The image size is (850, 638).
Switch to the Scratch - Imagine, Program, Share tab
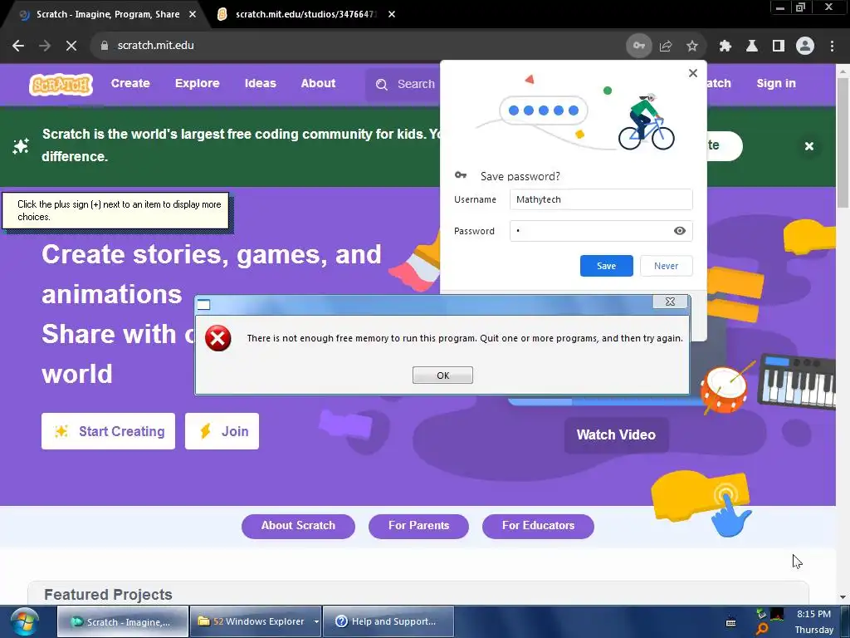[108, 15]
